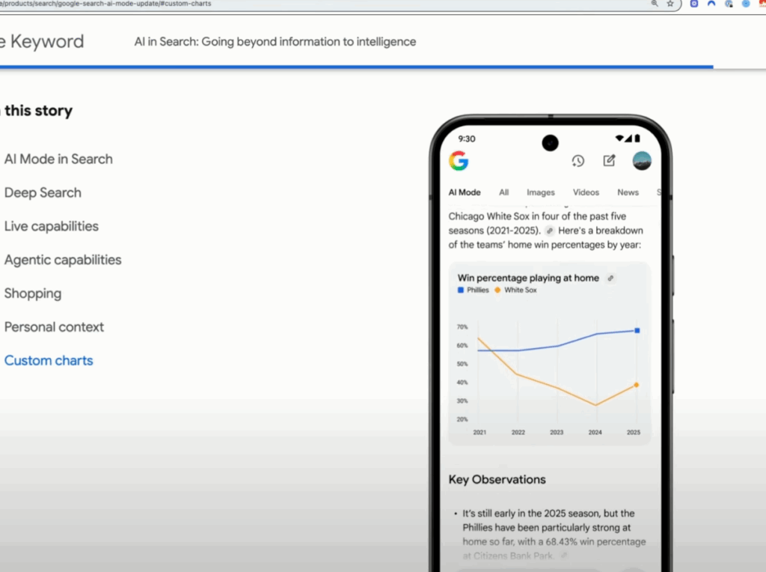This screenshot has height=572, width=766.
Task: Switch to the All tab
Action: click(x=503, y=192)
